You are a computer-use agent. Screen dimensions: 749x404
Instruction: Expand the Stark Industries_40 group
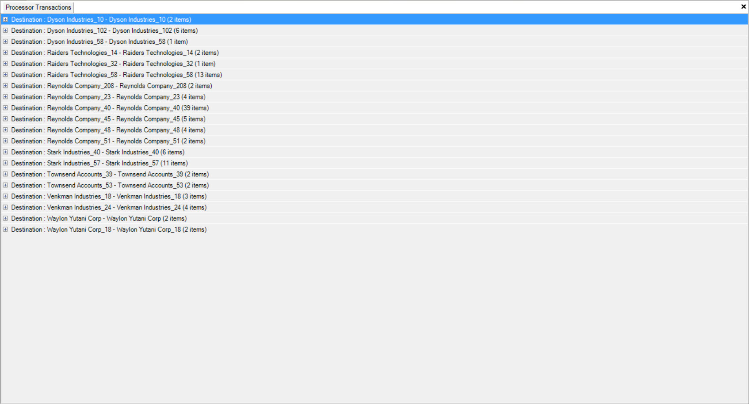tap(5, 152)
